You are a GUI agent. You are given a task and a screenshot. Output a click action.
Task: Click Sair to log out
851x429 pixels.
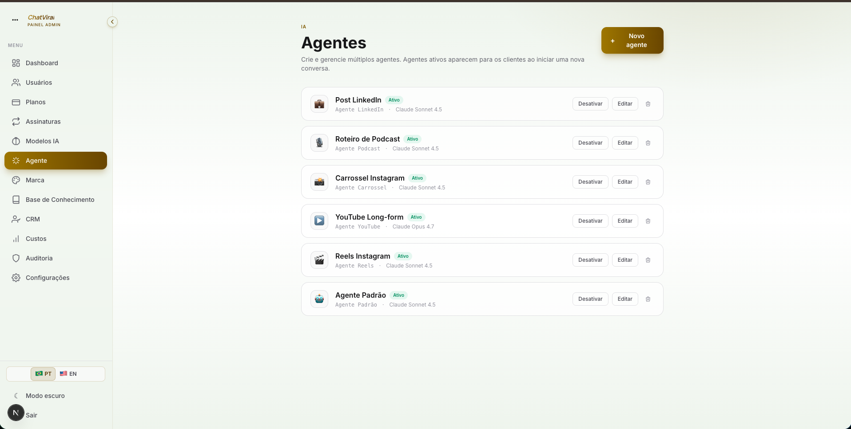pyautogui.click(x=32, y=415)
